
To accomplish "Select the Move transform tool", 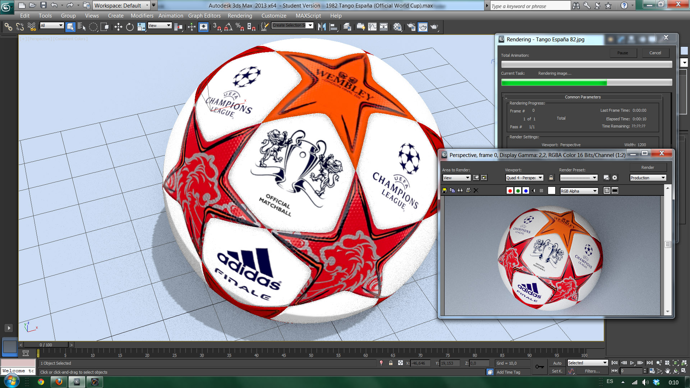I will 118,27.
